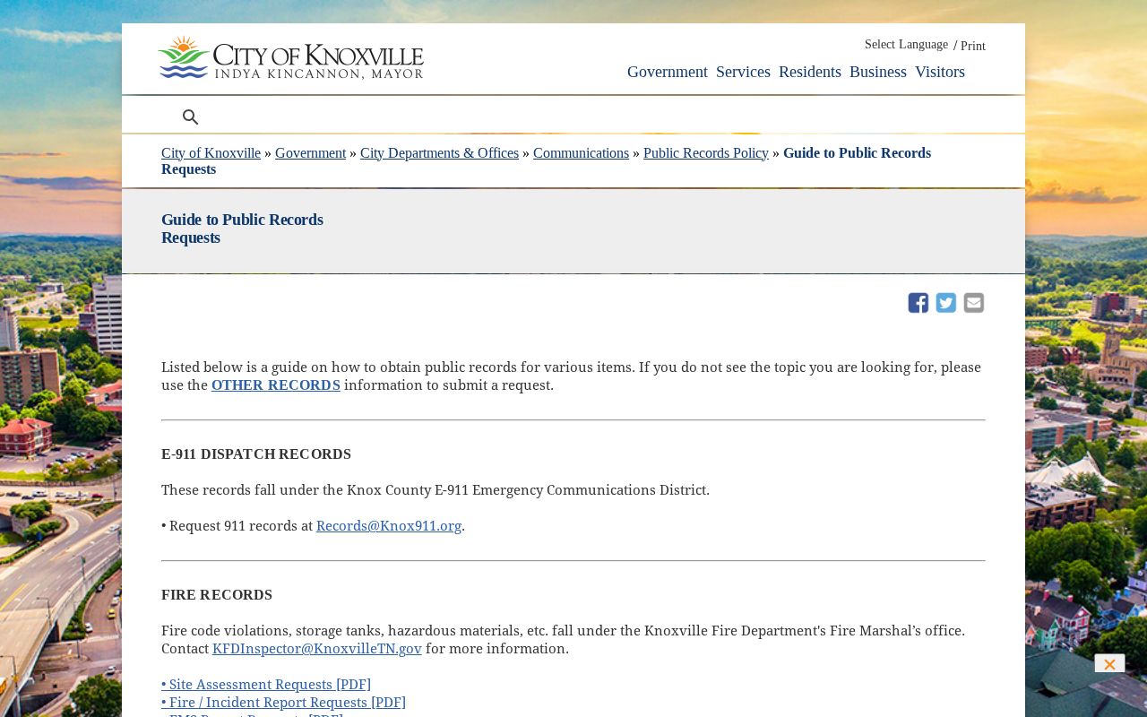Go to City of Knoxville breadcrumb

[211, 153]
